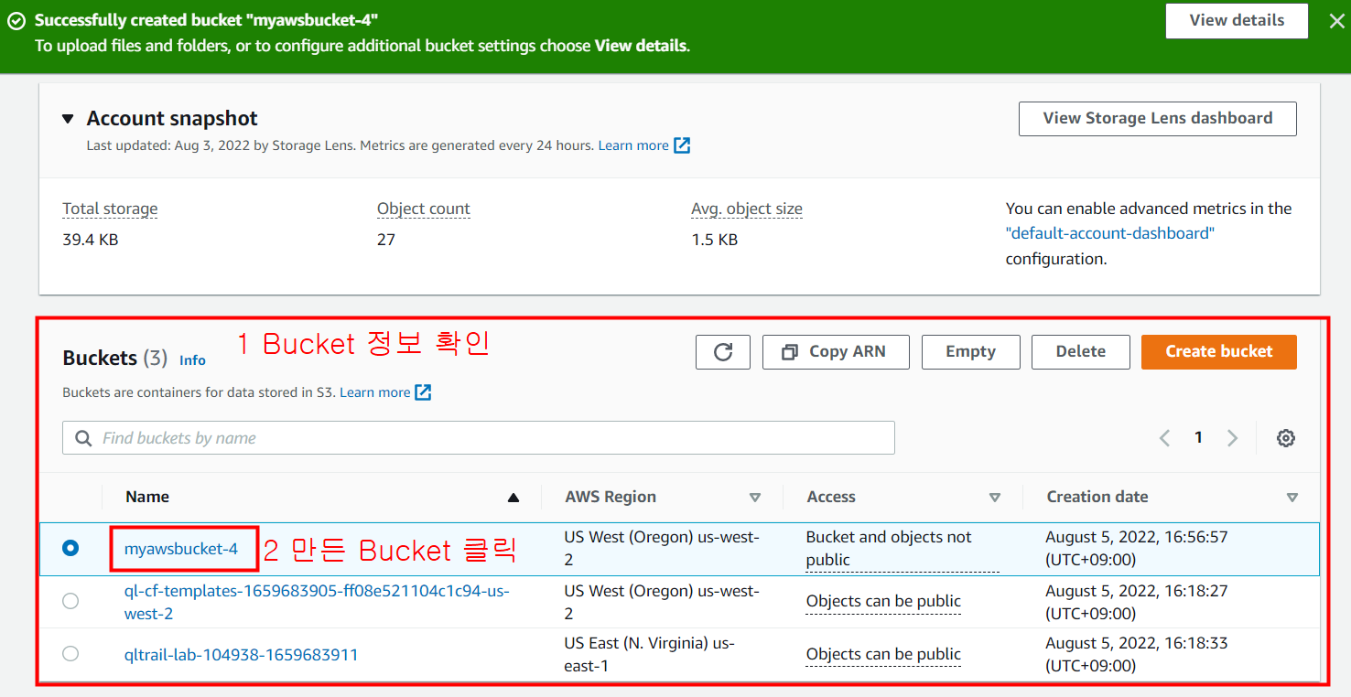Screen dimensions: 1351x697
Task: Click the search magnifier icon in the bucket filter
Action: [x=83, y=439]
